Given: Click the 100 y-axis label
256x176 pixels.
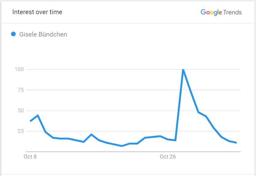Looking at the screenshot, I should [x=19, y=69].
